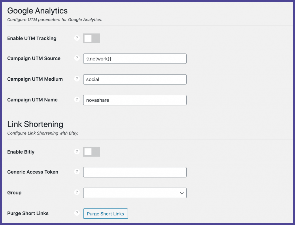Click into the Generic Access Token field
This screenshot has width=295, height=225.
(x=135, y=172)
